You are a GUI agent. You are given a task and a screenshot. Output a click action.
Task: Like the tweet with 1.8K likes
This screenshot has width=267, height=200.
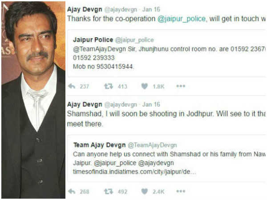(144, 86)
